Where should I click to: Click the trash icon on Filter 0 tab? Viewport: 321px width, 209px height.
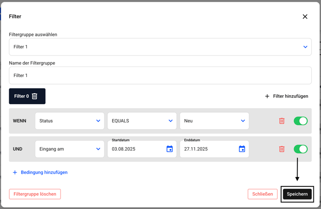[x=34, y=96]
